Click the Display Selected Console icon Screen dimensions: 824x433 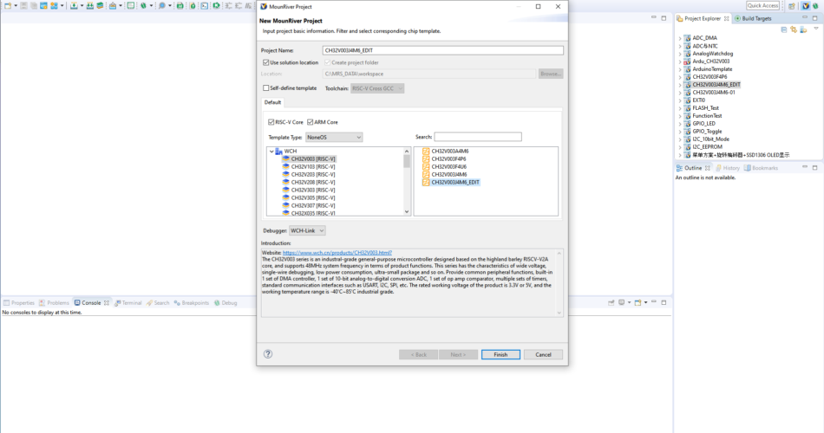(621, 303)
